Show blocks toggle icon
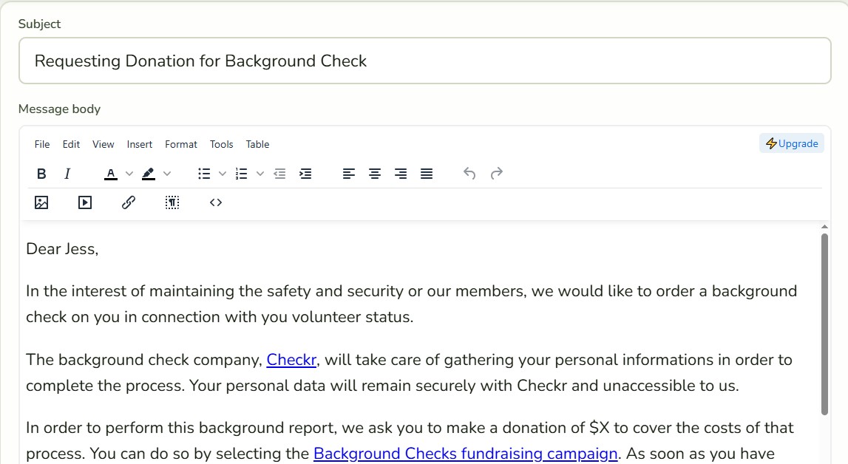The height and width of the screenshot is (464, 848). [x=172, y=202]
